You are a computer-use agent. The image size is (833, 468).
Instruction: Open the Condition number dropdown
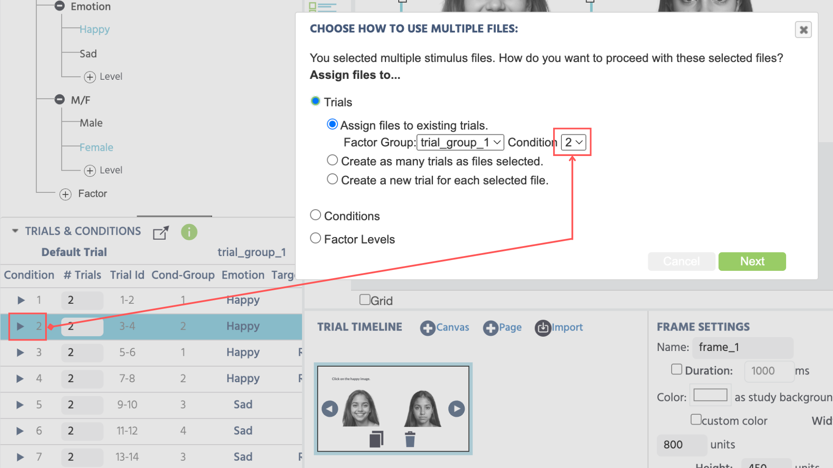click(x=574, y=143)
